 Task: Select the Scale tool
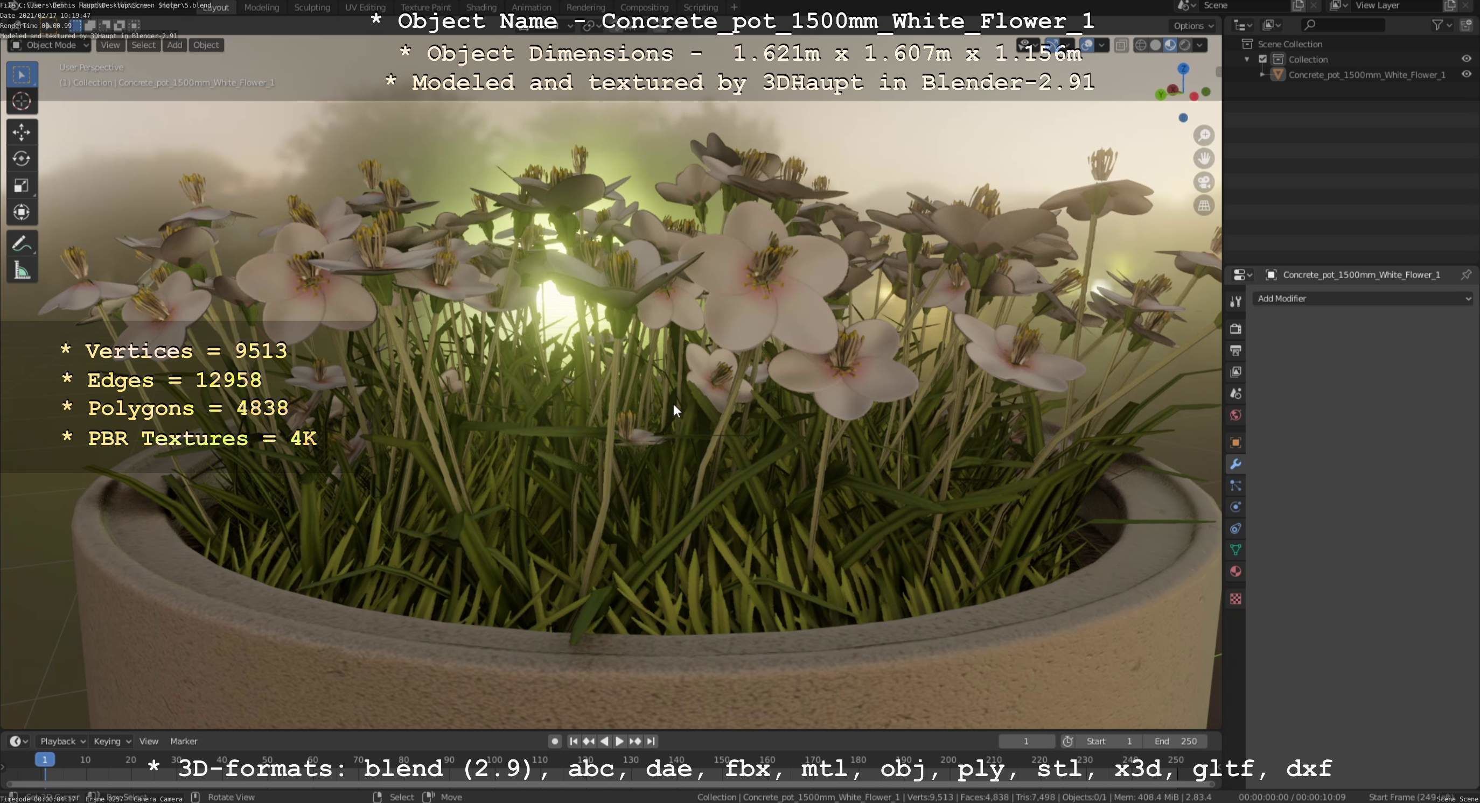coord(21,186)
